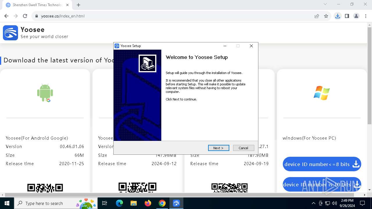Open the Chrome profile icon

pos(356,16)
